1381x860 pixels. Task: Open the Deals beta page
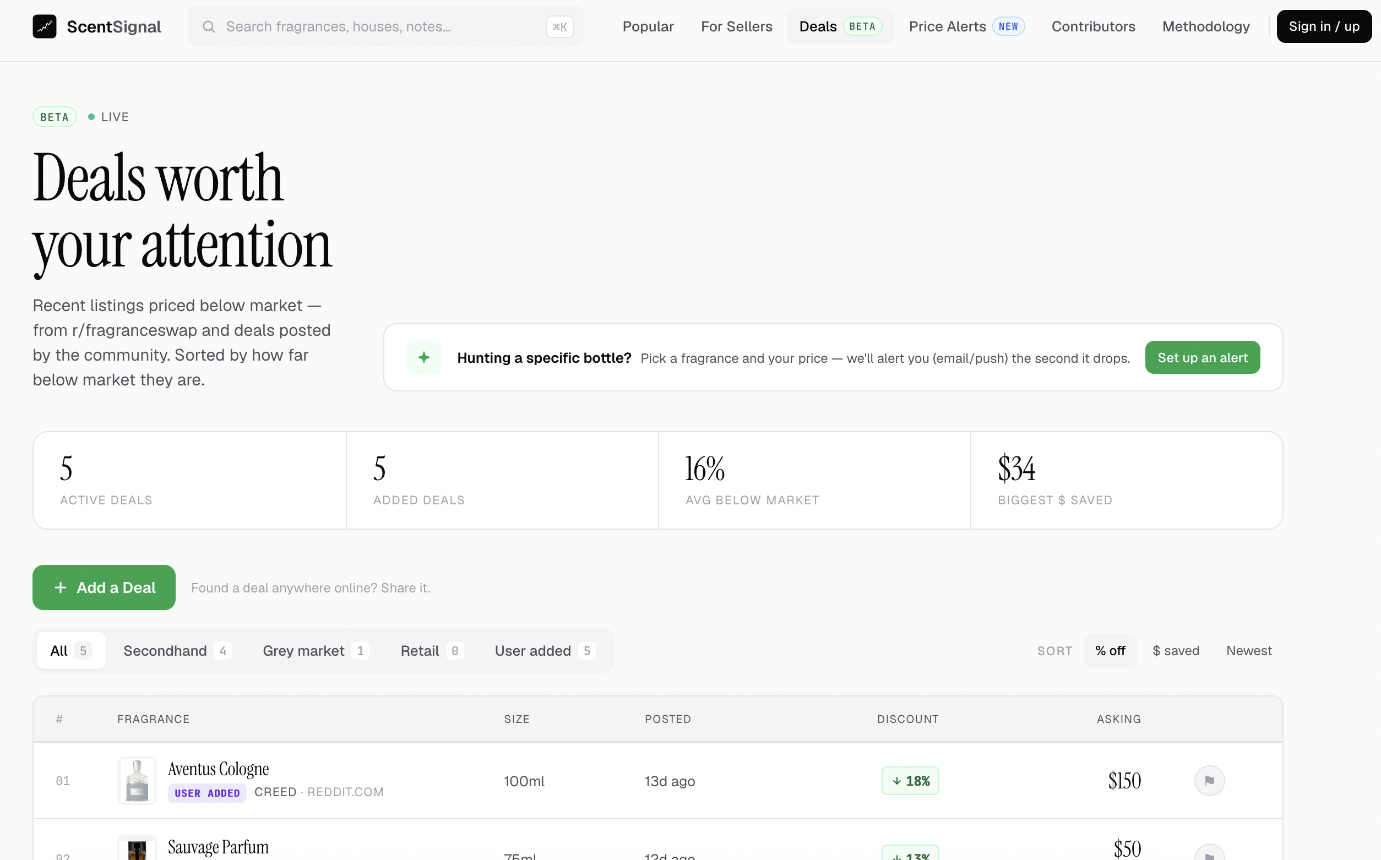point(840,27)
